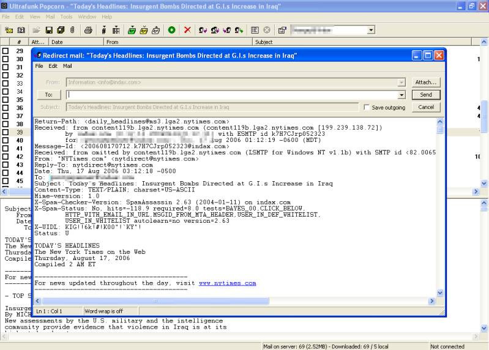
Task: Click the open folder toolbar icon
Action: [37, 30]
